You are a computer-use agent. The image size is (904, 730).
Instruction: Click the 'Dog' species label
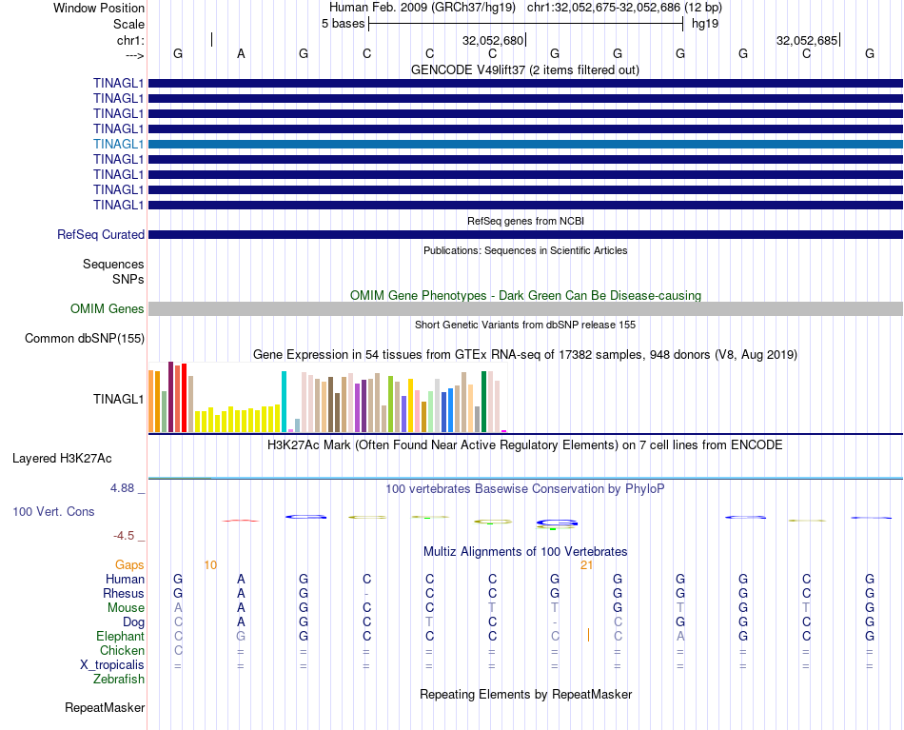[x=133, y=622]
